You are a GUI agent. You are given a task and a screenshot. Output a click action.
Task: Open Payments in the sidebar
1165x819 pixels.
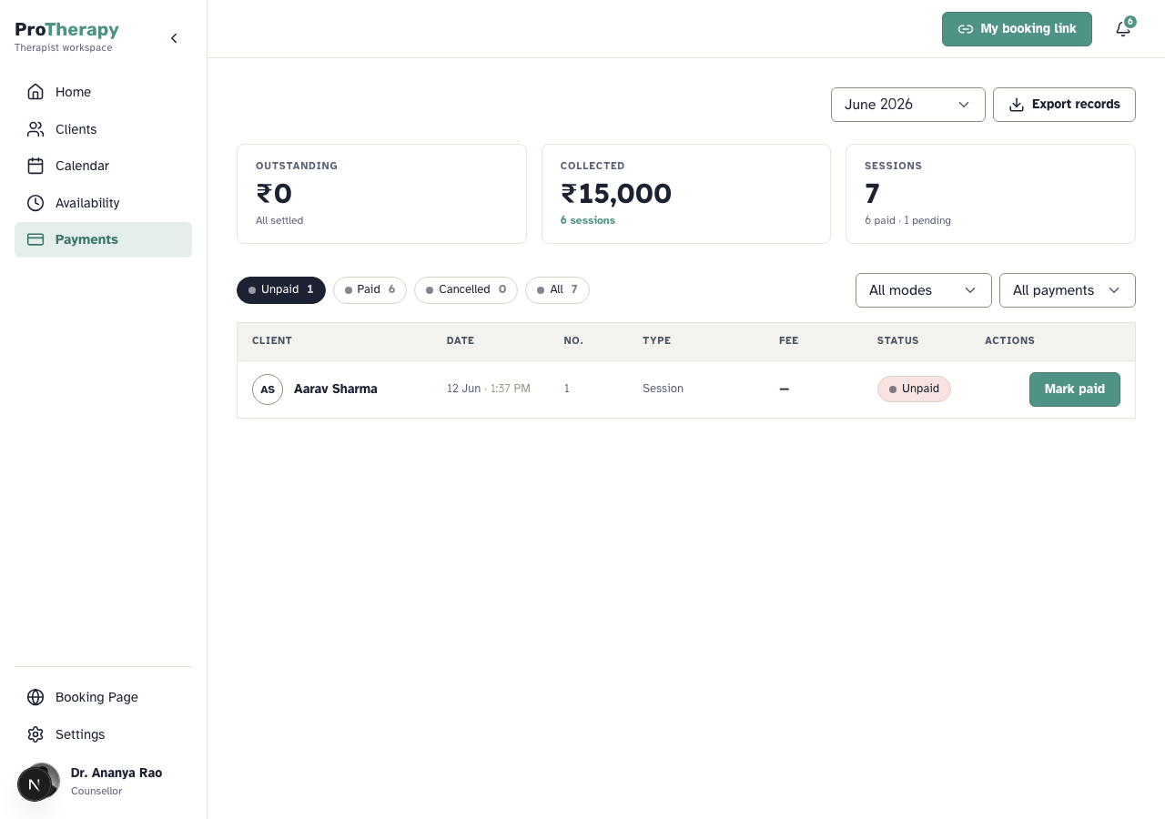103,239
